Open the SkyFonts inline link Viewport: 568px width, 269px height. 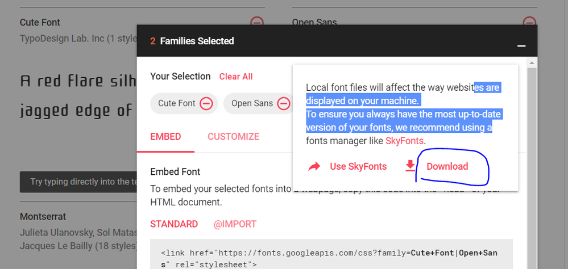tap(404, 141)
